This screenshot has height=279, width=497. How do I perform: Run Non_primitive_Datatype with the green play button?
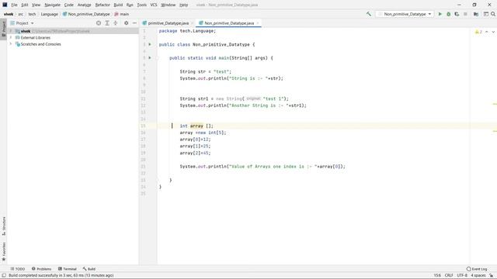click(440, 14)
